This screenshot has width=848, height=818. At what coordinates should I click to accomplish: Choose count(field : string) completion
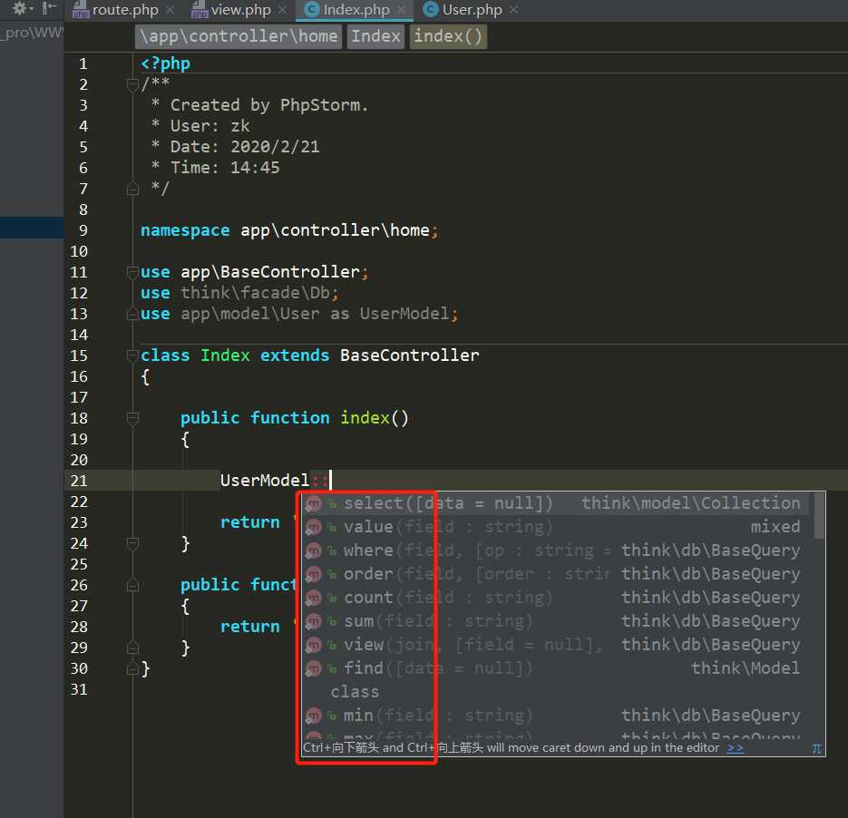(x=556, y=598)
